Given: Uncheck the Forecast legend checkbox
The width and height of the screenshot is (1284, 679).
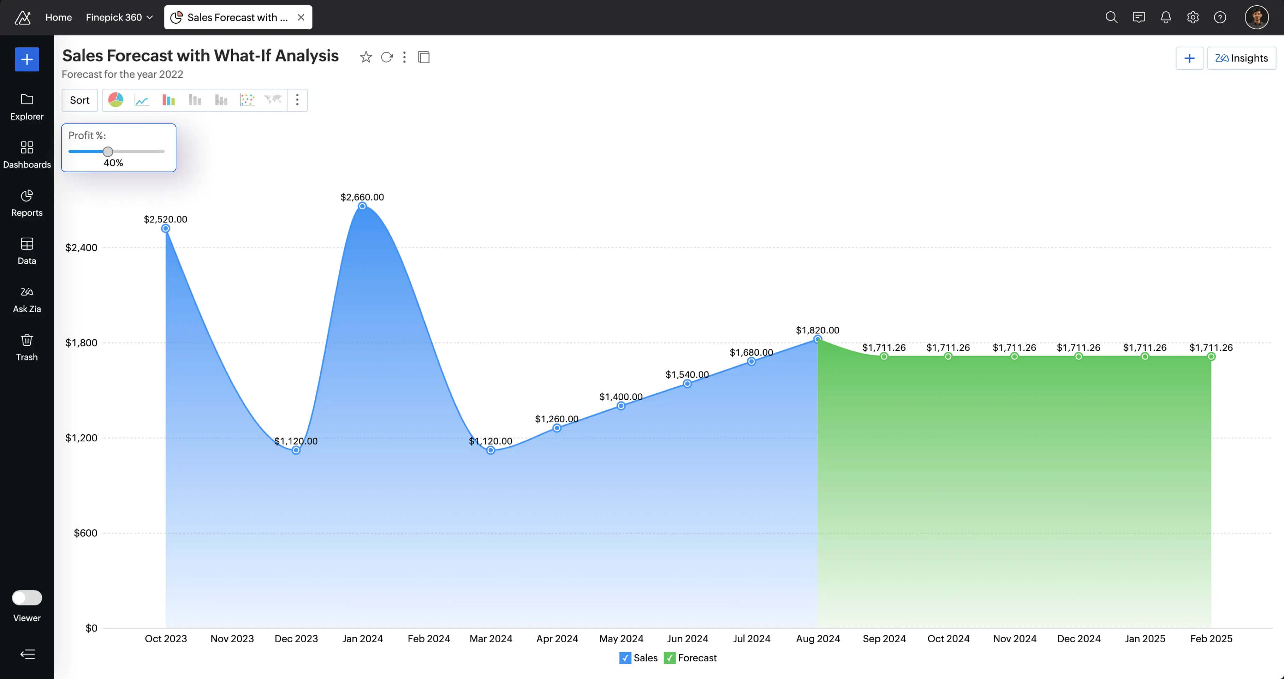Looking at the screenshot, I should click(670, 658).
